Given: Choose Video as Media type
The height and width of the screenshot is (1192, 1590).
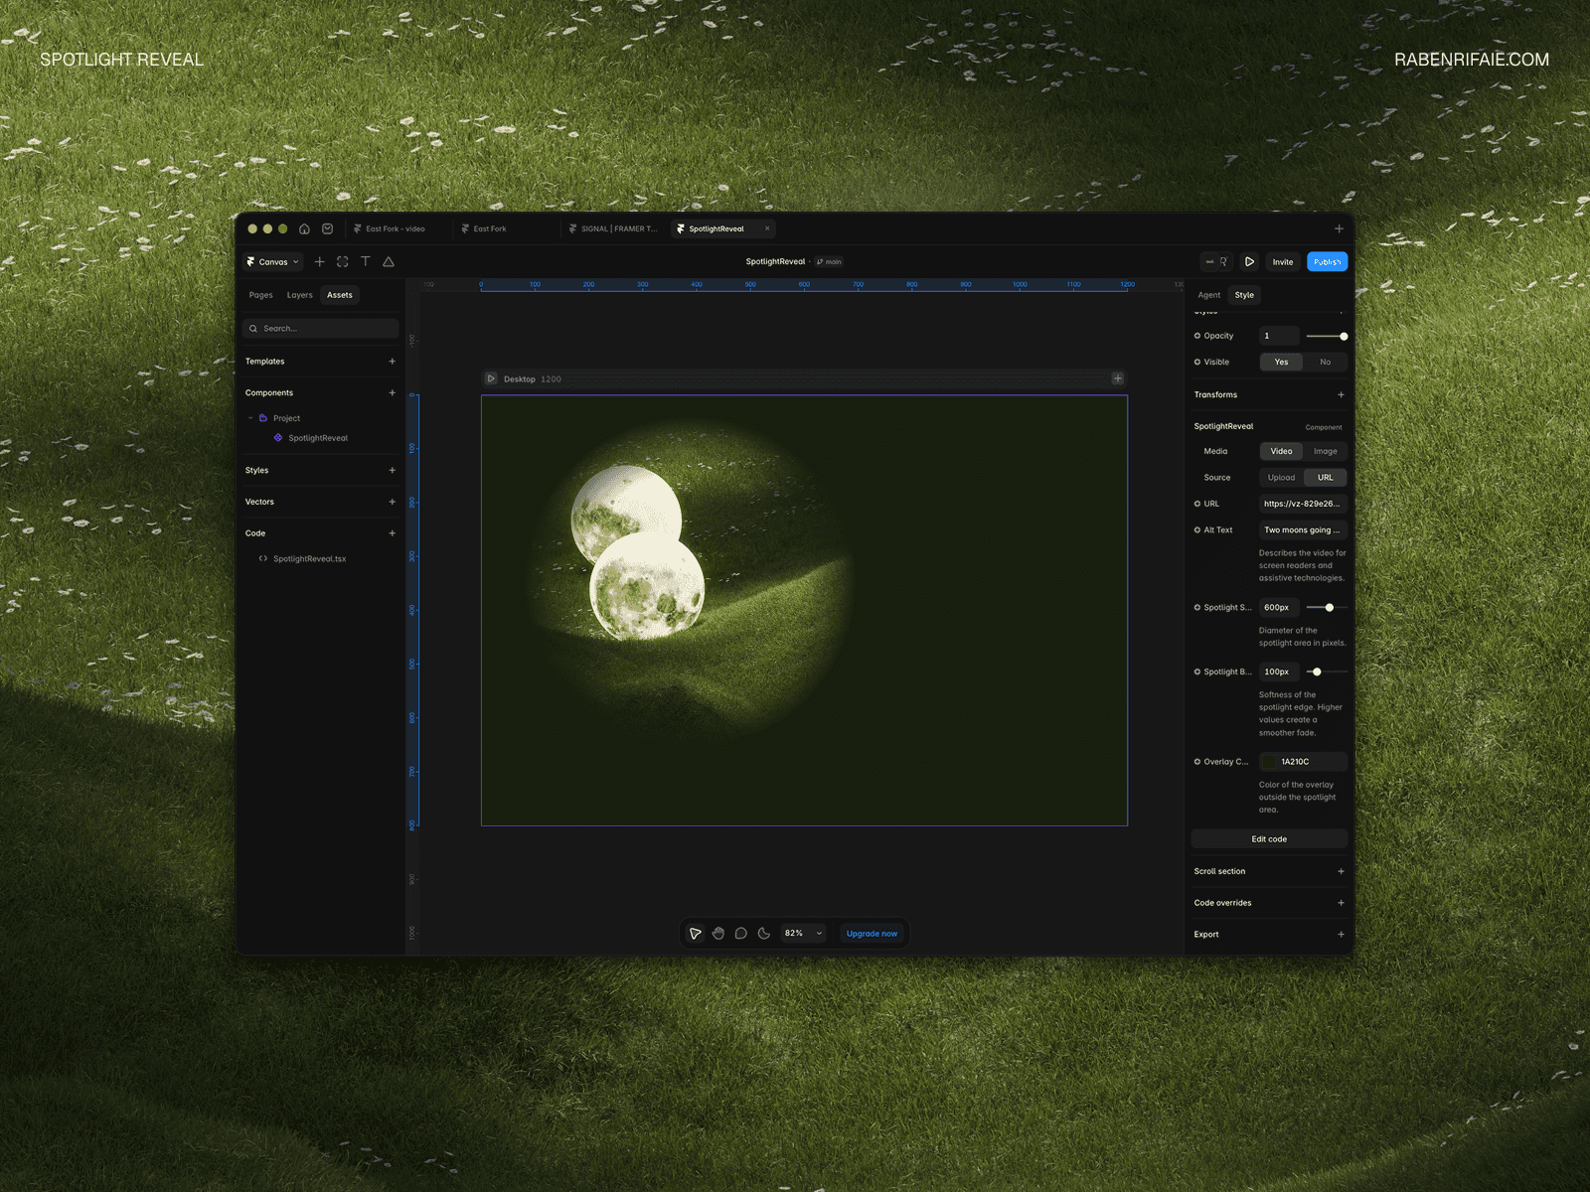Looking at the screenshot, I should coord(1281,451).
